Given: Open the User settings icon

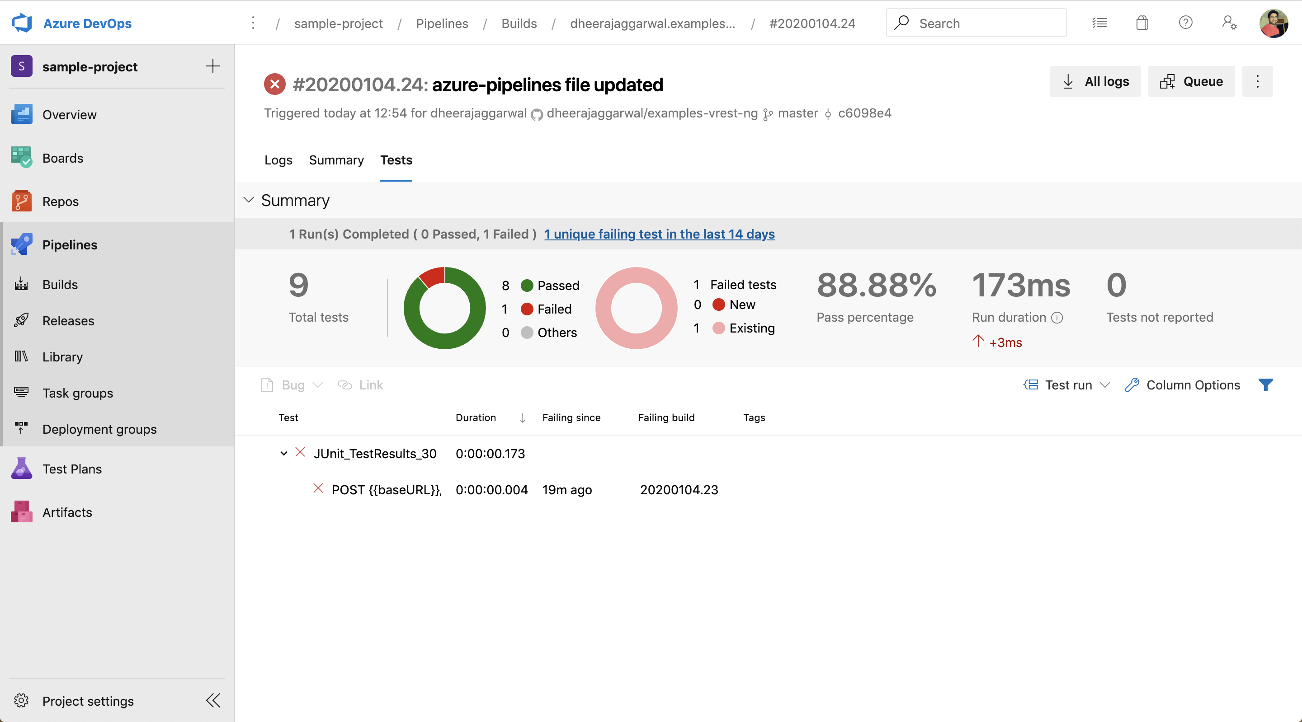Looking at the screenshot, I should pos(1229,23).
